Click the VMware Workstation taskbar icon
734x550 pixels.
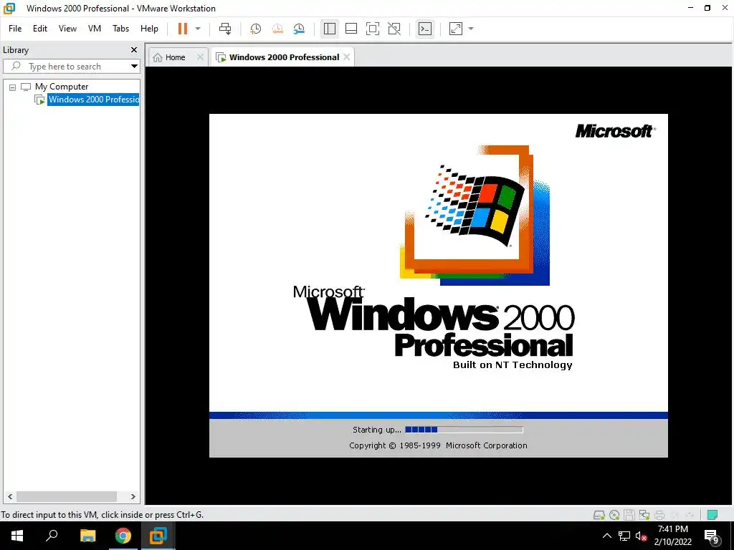pyautogui.click(x=158, y=536)
